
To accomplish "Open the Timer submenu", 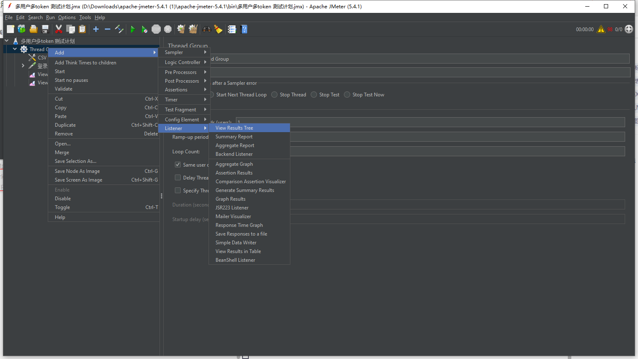I will [184, 100].
